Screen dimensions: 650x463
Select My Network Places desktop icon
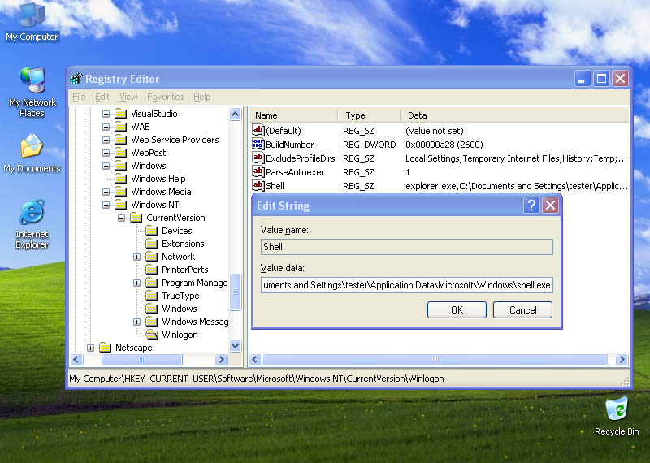(x=32, y=92)
